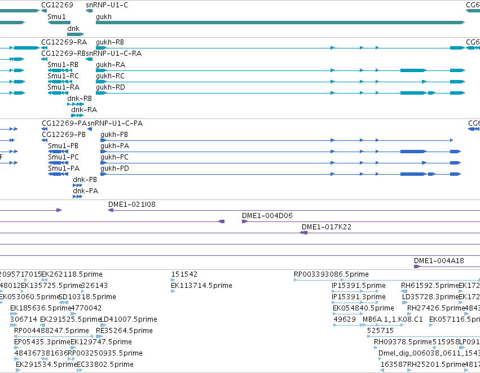This screenshot has height=373, width=480.
Task: Click EST LD35728.3prime
Action: 405,303
